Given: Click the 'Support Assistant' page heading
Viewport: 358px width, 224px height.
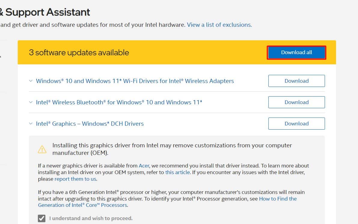Looking at the screenshot, I should 47,12.
